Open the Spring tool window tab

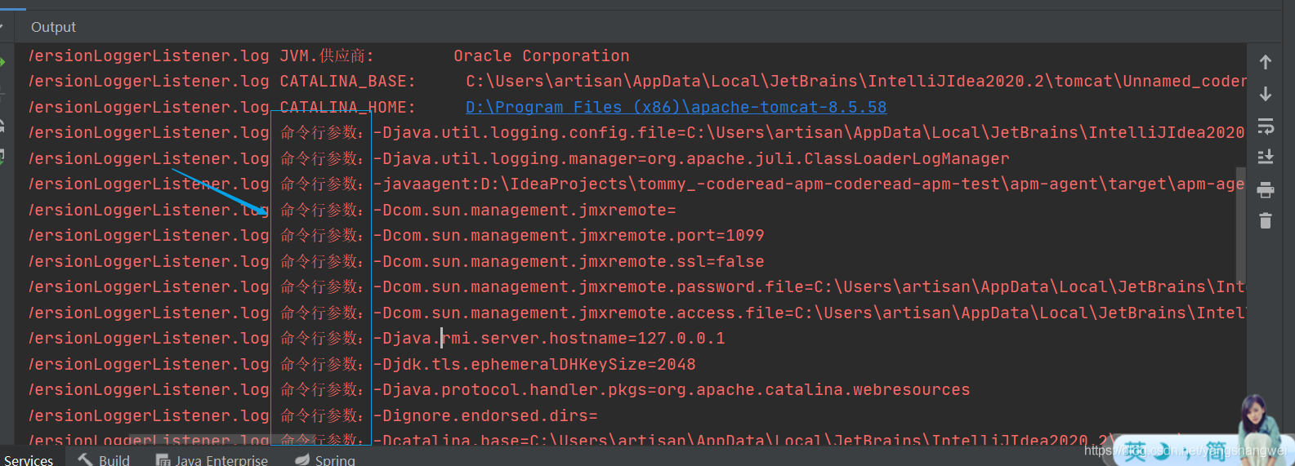coord(334,460)
